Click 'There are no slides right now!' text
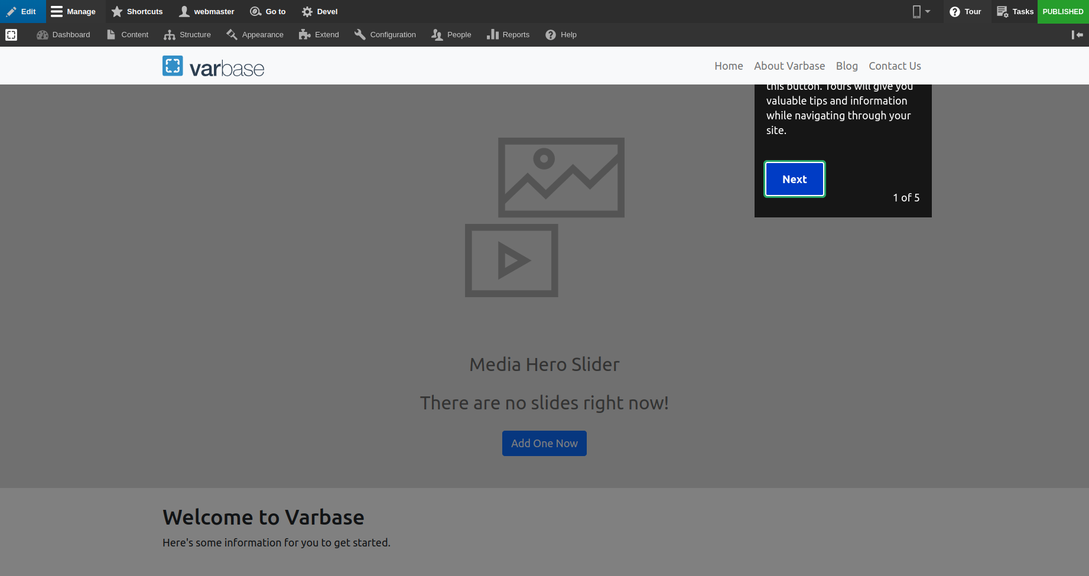The height and width of the screenshot is (576, 1089). (544, 403)
